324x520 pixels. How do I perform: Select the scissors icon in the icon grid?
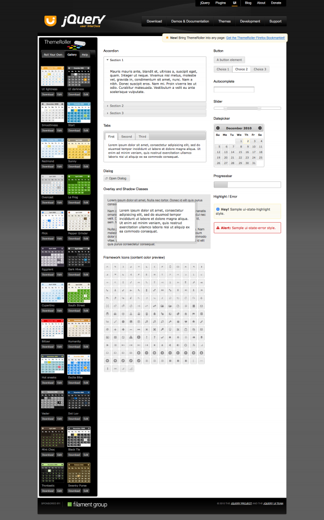178,329
